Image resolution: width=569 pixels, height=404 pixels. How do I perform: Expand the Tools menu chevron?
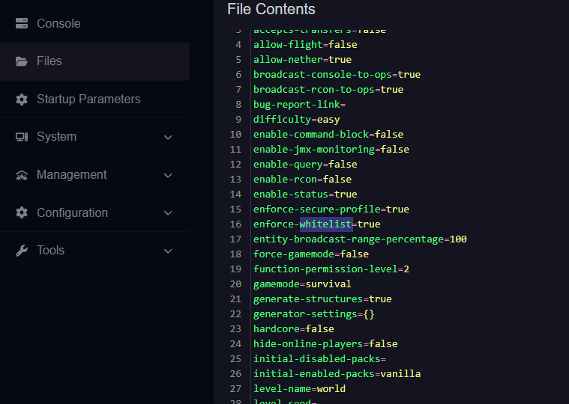[168, 251]
